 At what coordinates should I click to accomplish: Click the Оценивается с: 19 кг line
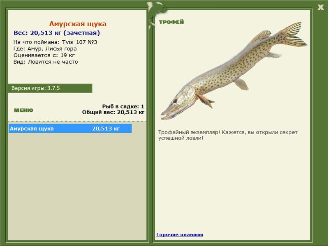coord(44,55)
